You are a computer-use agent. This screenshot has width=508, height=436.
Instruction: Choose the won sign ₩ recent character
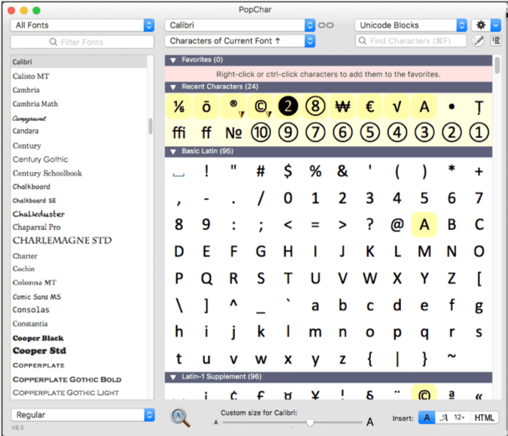coord(342,106)
